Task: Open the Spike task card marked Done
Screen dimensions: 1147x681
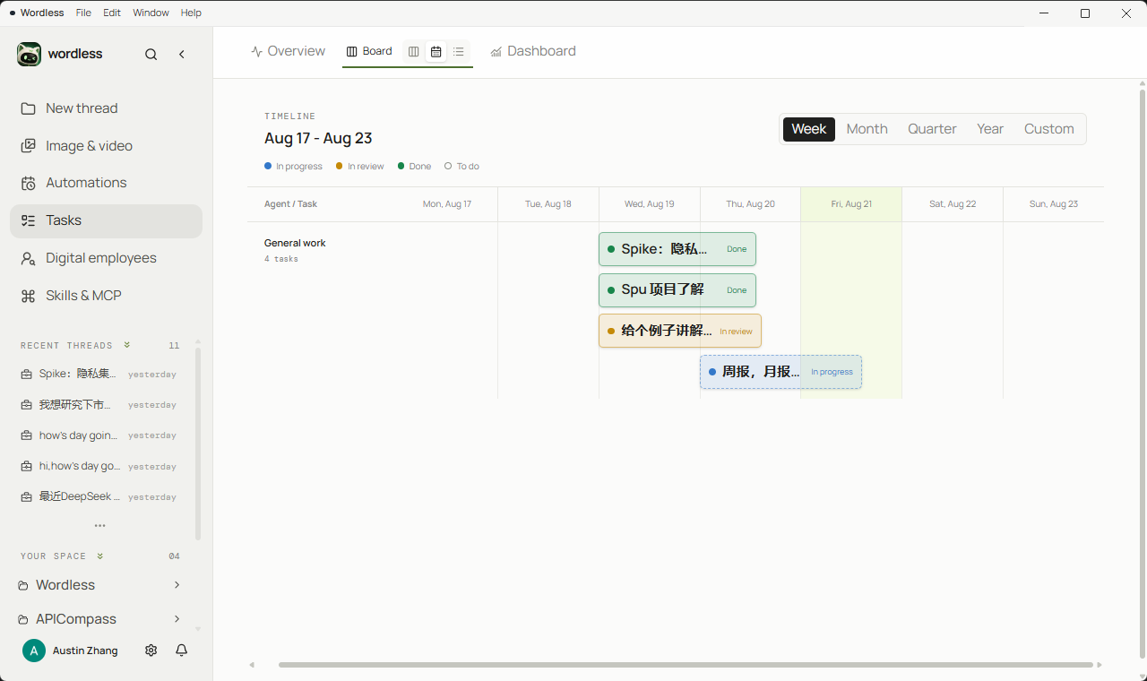Action: (677, 249)
